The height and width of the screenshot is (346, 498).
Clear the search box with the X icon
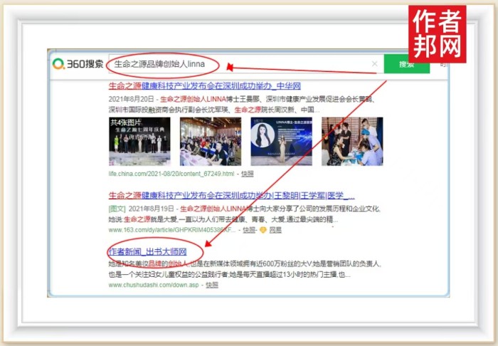(x=374, y=64)
